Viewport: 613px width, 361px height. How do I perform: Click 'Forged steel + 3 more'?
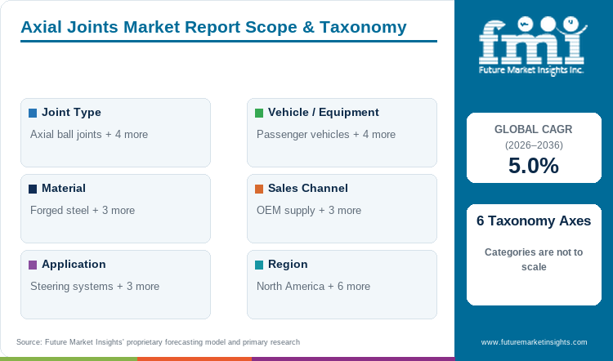point(83,211)
